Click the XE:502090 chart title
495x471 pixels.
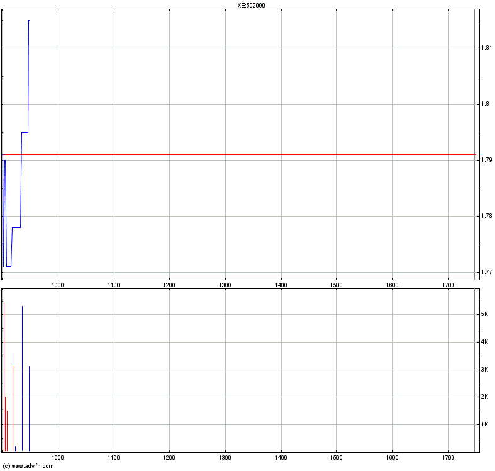(247, 5)
